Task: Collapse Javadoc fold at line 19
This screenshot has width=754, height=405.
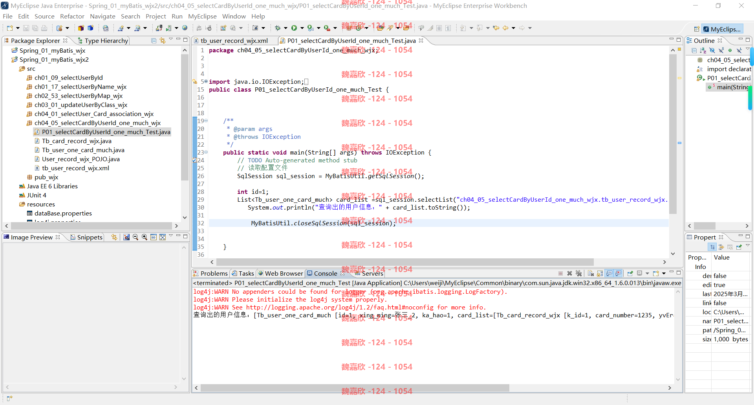Action: pyautogui.click(x=206, y=121)
